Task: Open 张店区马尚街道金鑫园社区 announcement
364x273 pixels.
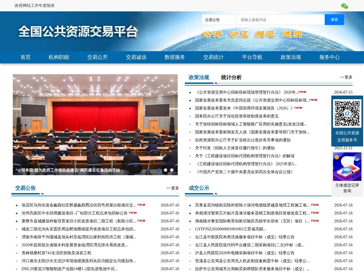Action: [x=79, y=205]
